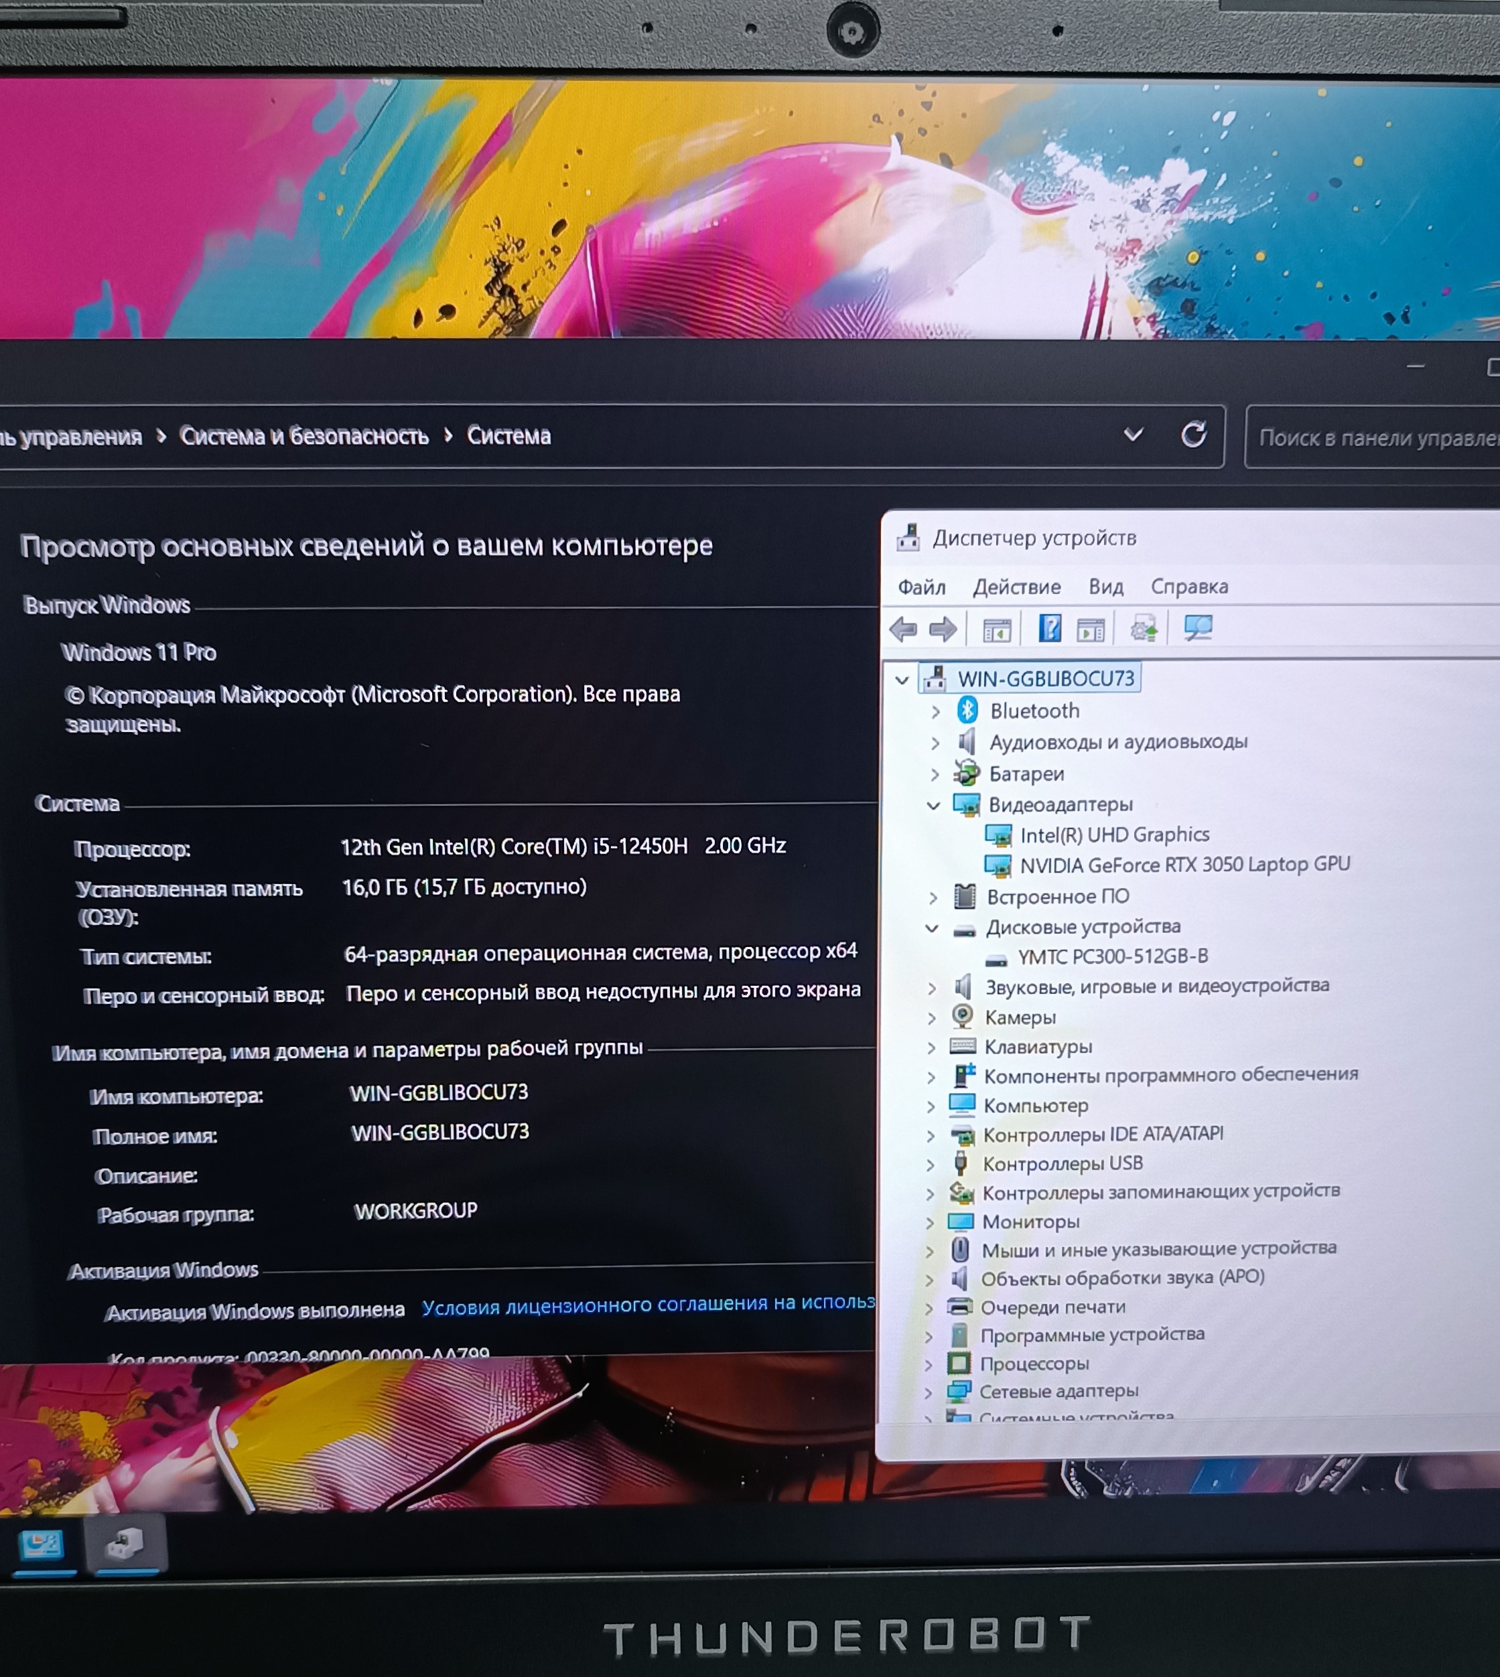Click the scan for hardware changes icon

[x=1198, y=629]
